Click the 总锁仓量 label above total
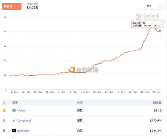 tap(32, 4)
